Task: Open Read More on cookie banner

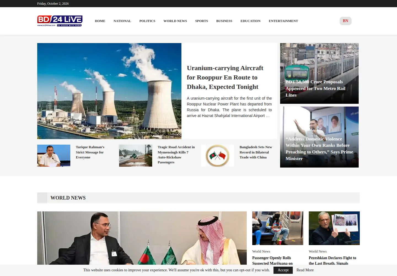Action: click(x=305, y=270)
